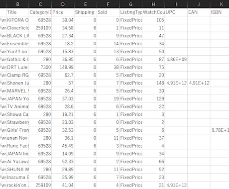Click the ISBN cell 9.78E+1
The width and height of the screenshot is (229, 189).
tap(220, 130)
